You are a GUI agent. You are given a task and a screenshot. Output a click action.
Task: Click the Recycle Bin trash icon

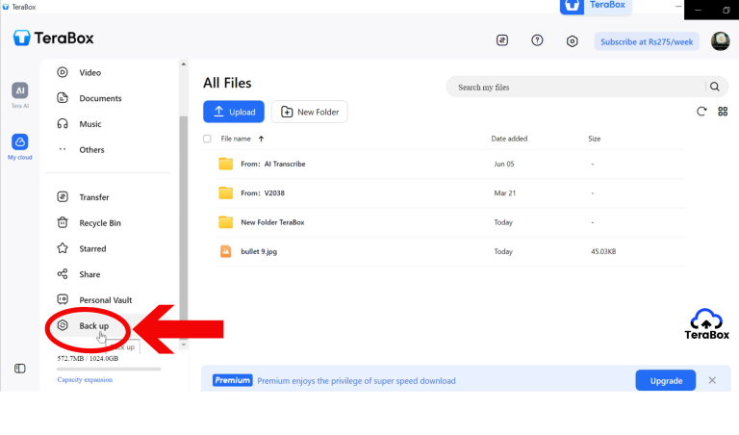coord(63,222)
